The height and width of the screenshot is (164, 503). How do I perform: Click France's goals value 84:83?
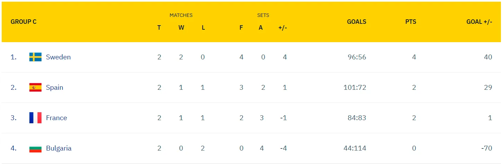point(357,118)
